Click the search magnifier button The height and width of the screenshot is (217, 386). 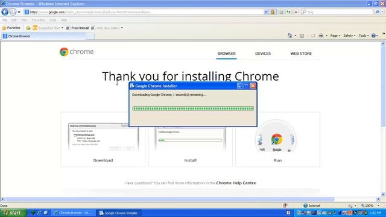[x=377, y=12]
